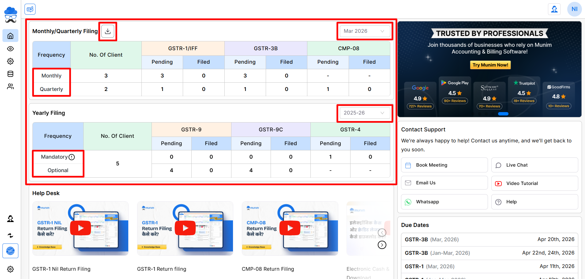This screenshot has width=585, height=279.
Task: Start a Live Chat
Action: click(534, 165)
